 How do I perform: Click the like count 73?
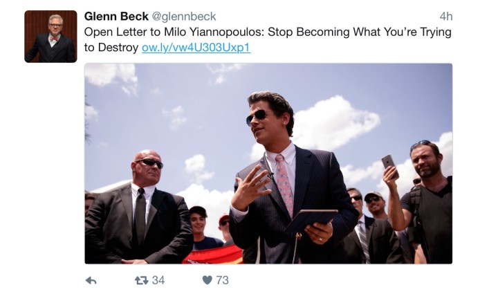tap(222, 280)
